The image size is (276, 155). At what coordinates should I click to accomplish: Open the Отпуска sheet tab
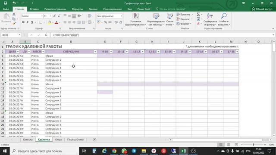(x=28, y=139)
